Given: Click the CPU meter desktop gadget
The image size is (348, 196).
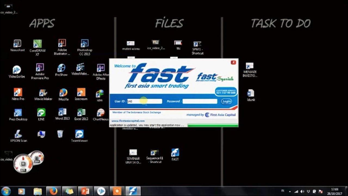Looking at the screenshot, I should point(23,164).
